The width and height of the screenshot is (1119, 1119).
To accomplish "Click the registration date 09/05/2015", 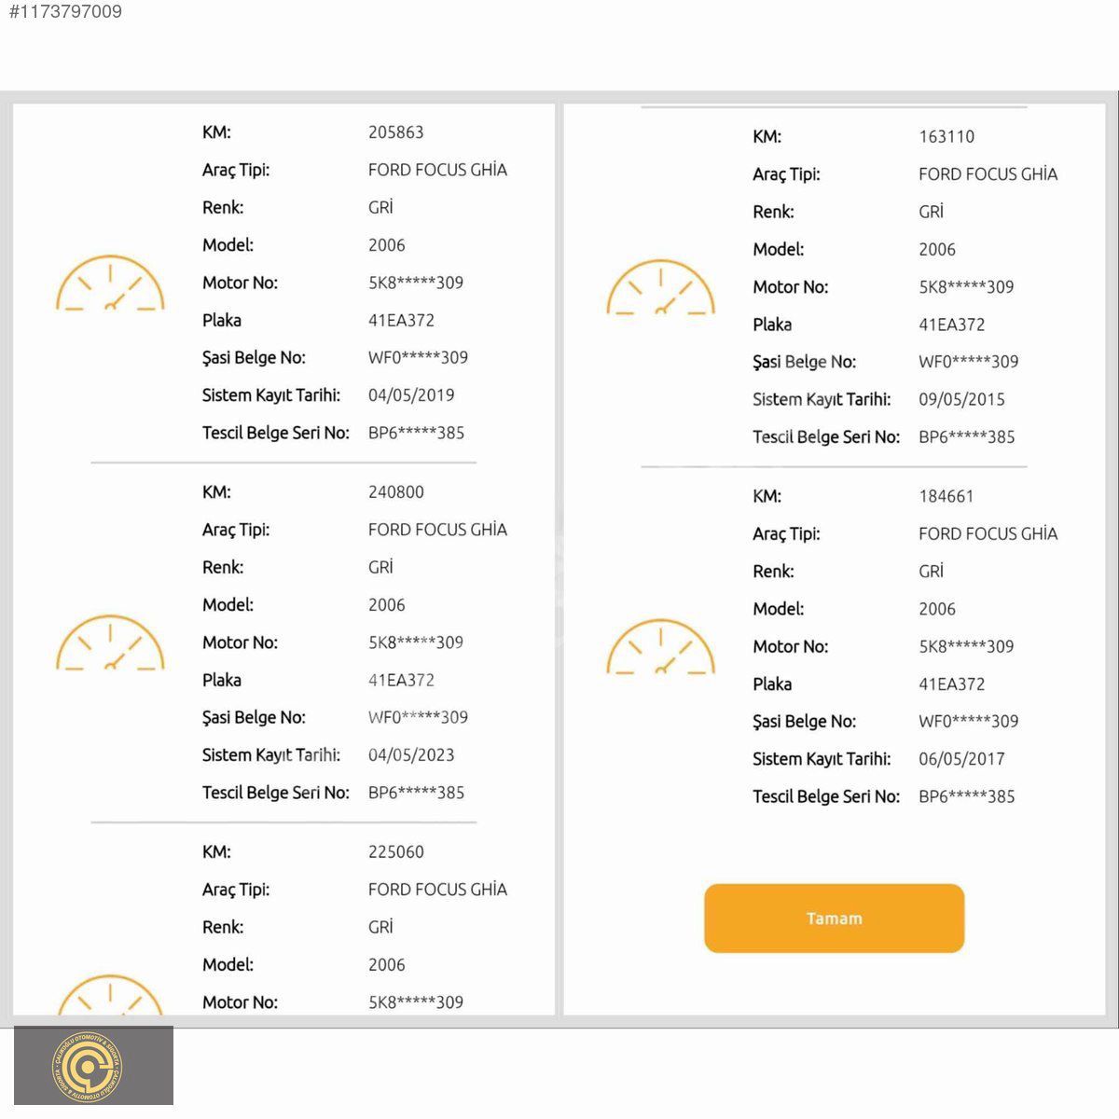I will pos(961,400).
